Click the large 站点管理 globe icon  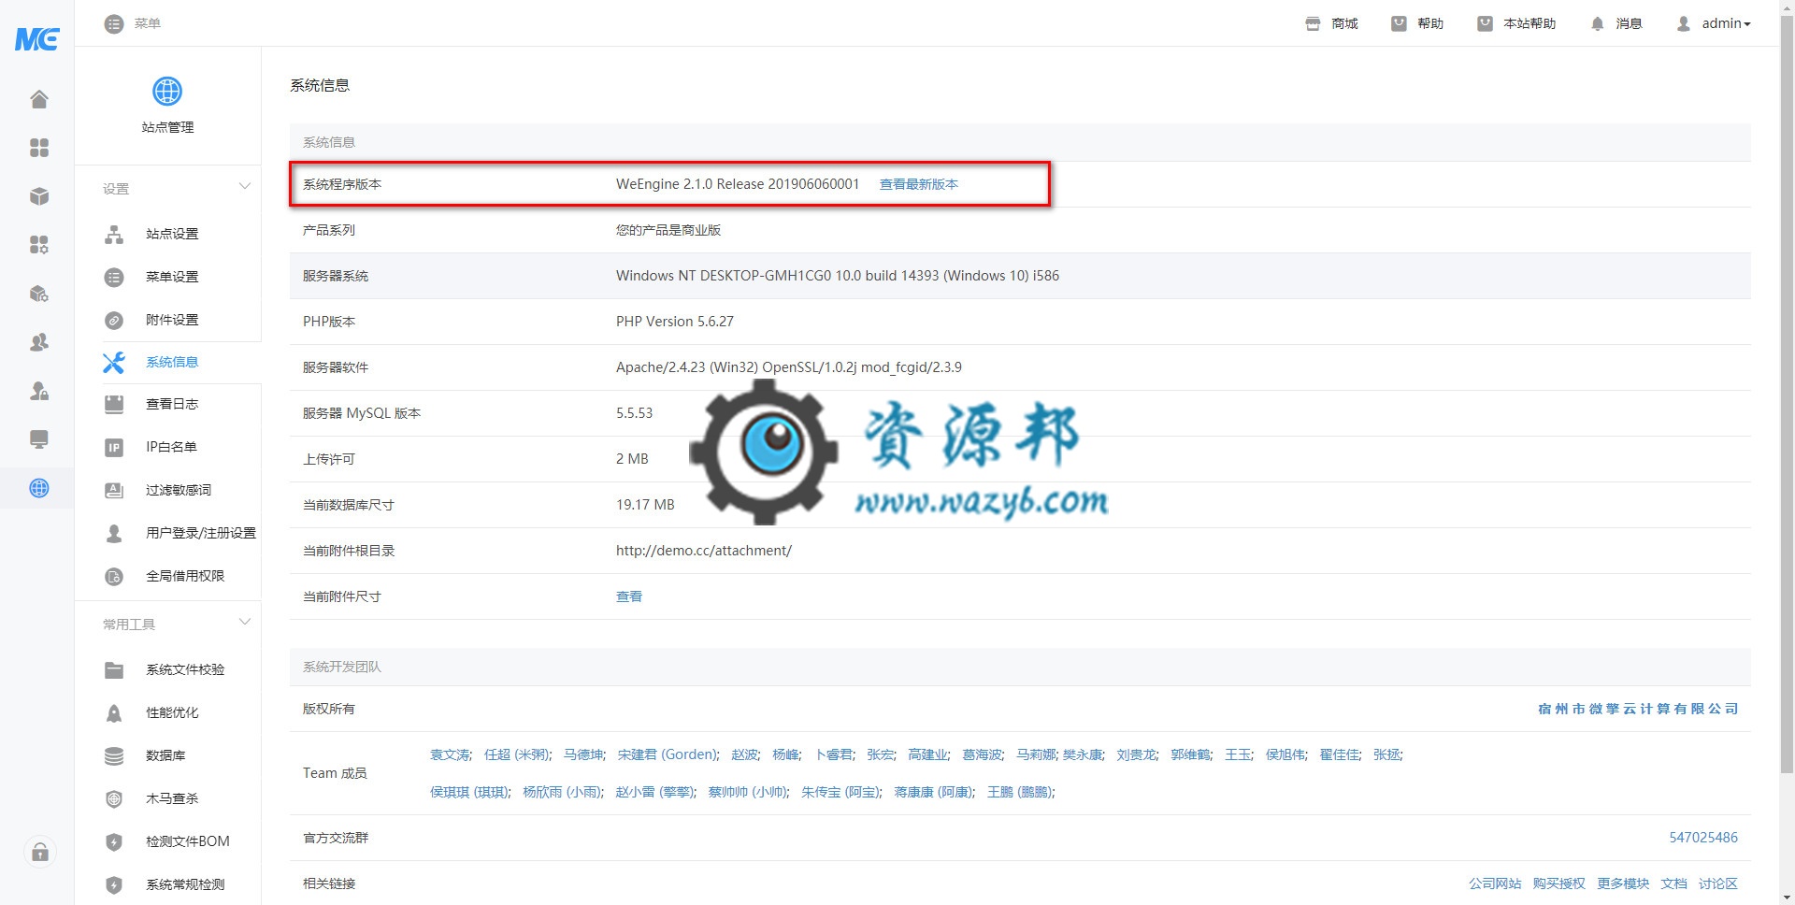[167, 92]
